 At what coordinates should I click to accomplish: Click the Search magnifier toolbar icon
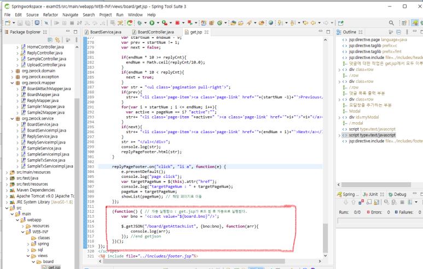point(391,23)
